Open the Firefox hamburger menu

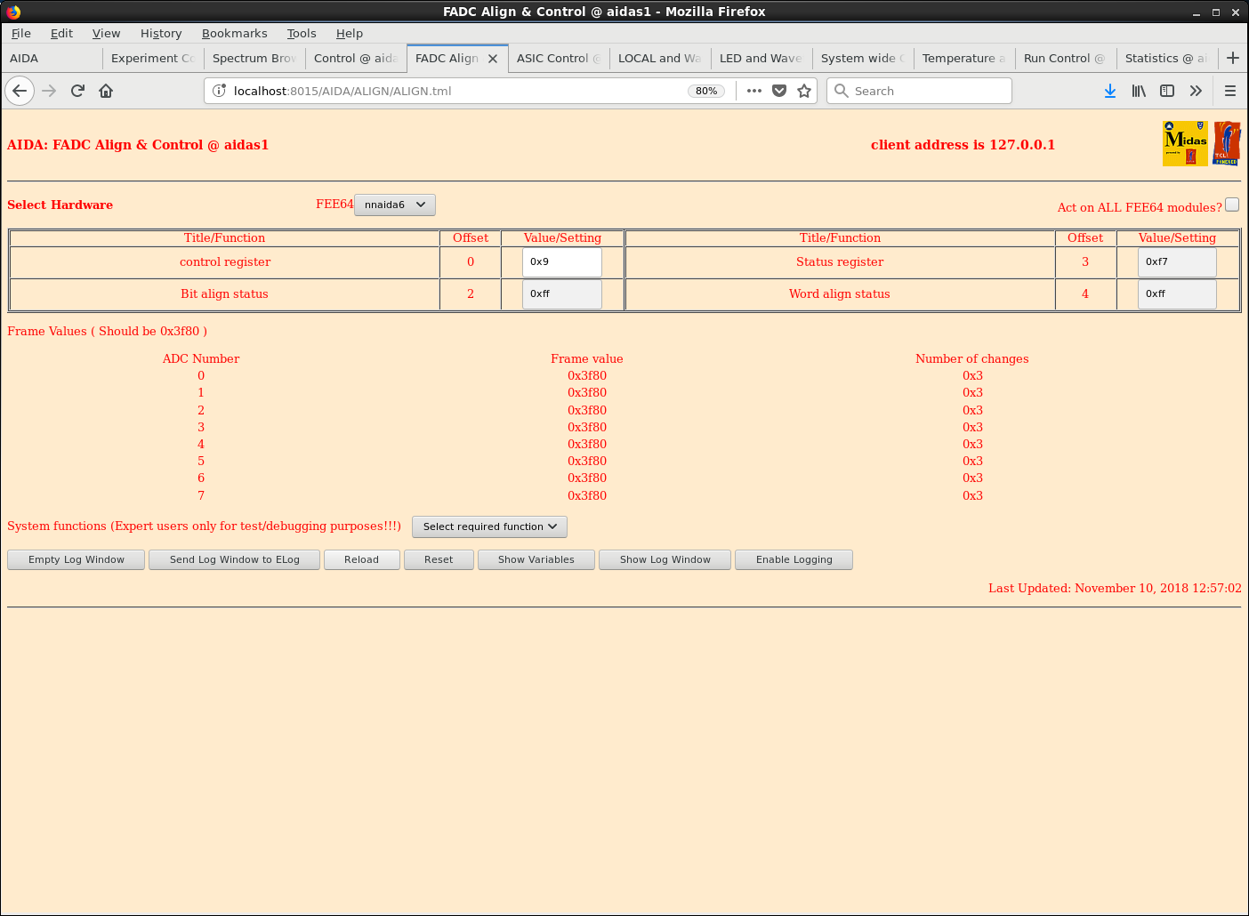(1230, 91)
